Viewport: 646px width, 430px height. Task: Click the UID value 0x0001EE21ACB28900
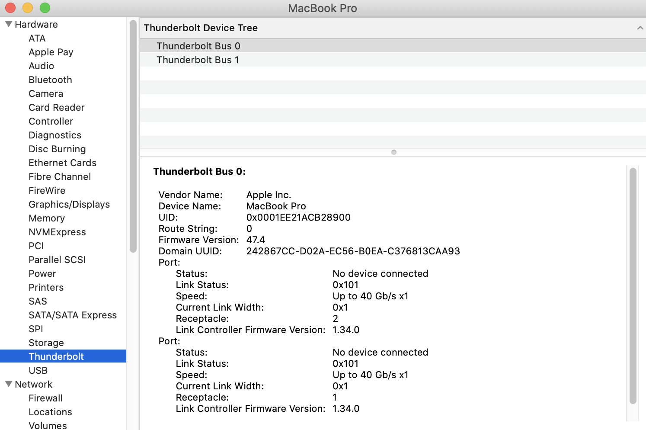[x=298, y=217]
